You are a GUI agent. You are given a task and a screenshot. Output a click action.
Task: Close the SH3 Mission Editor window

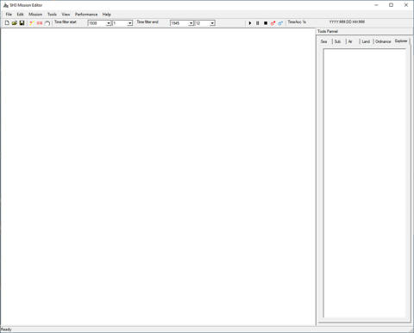pyautogui.click(x=406, y=5)
